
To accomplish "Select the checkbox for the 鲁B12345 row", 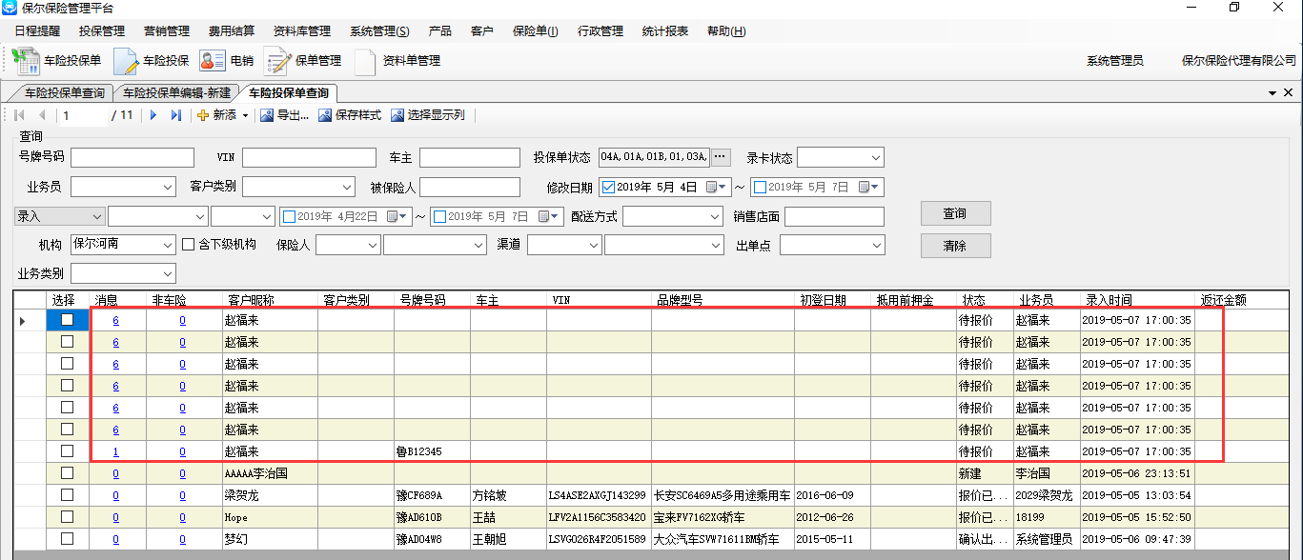I will tap(67, 451).
